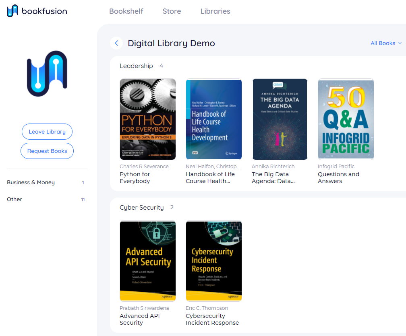Navigate to the Libraries tab
The width and height of the screenshot is (406, 336).
pos(215,11)
